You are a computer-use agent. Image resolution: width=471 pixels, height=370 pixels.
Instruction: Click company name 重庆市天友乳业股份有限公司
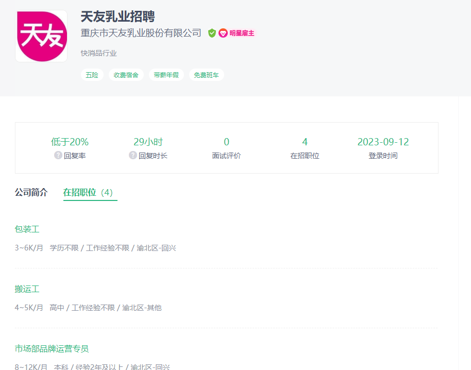141,33
